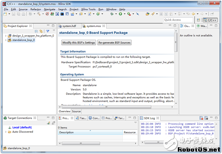Click new target connection icon in Target Connections
This screenshot has width=222, height=154.
pos(49,123)
